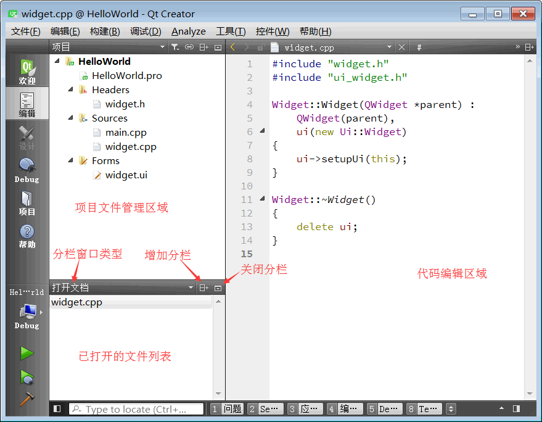Open the 4 编译输出 pane
The image size is (542, 422).
(345, 409)
